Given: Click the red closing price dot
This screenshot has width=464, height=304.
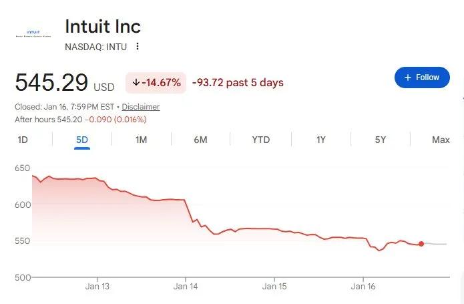Looking at the screenshot, I should (x=421, y=244).
